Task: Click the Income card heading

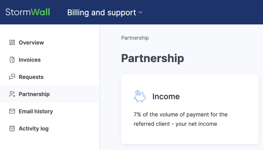Action: pos(166,96)
